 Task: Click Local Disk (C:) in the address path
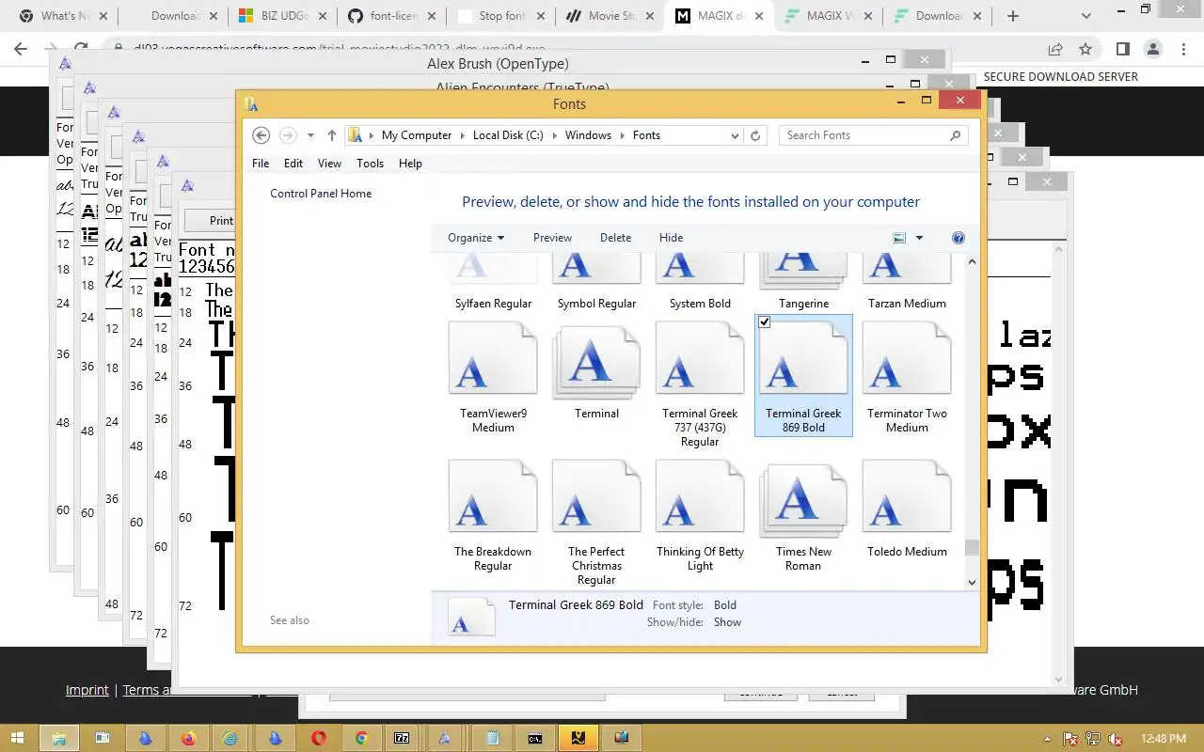[x=508, y=135]
